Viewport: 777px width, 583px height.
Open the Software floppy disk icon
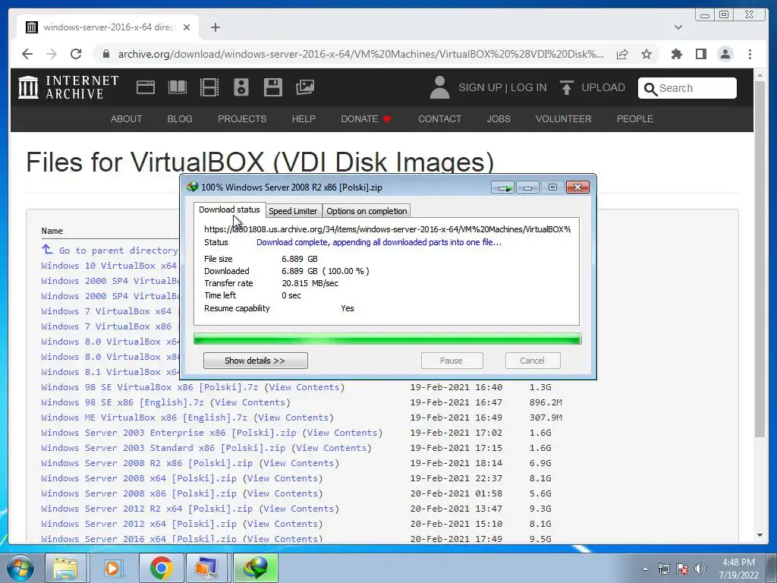(x=273, y=87)
